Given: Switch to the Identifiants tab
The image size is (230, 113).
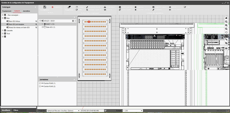Looking at the screenshot, I should point(6,110).
